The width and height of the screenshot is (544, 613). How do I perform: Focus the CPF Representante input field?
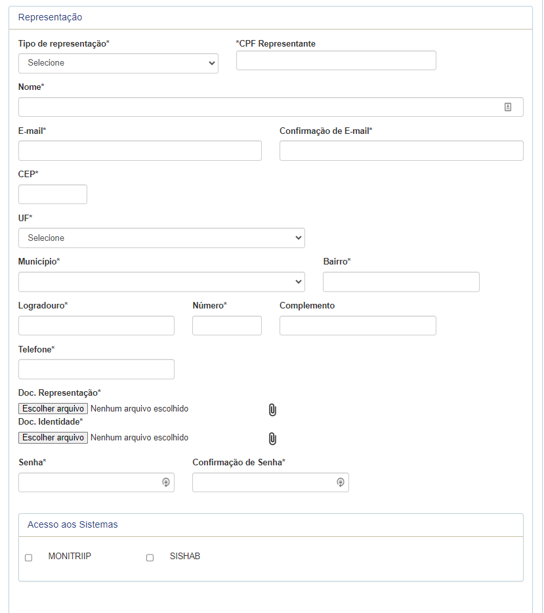pyautogui.click(x=336, y=60)
